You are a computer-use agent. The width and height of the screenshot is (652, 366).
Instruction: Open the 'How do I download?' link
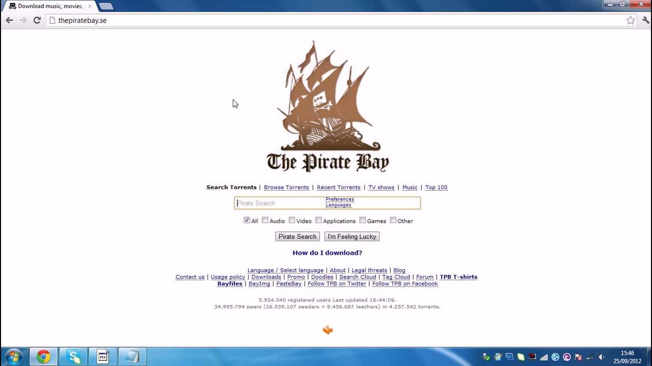327,253
